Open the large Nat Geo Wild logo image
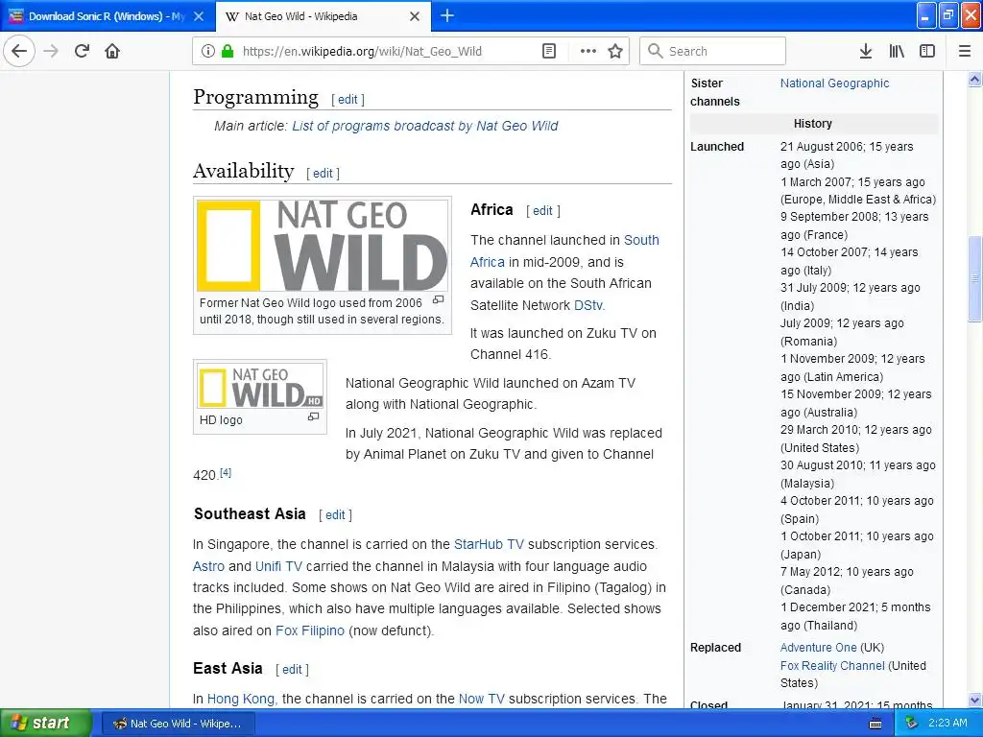The image size is (983, 737). (323, 246)
